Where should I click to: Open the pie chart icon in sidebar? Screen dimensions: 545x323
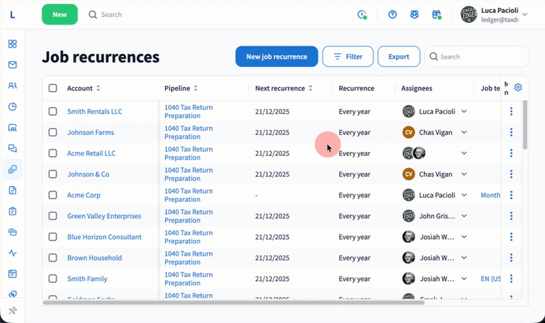12,106
